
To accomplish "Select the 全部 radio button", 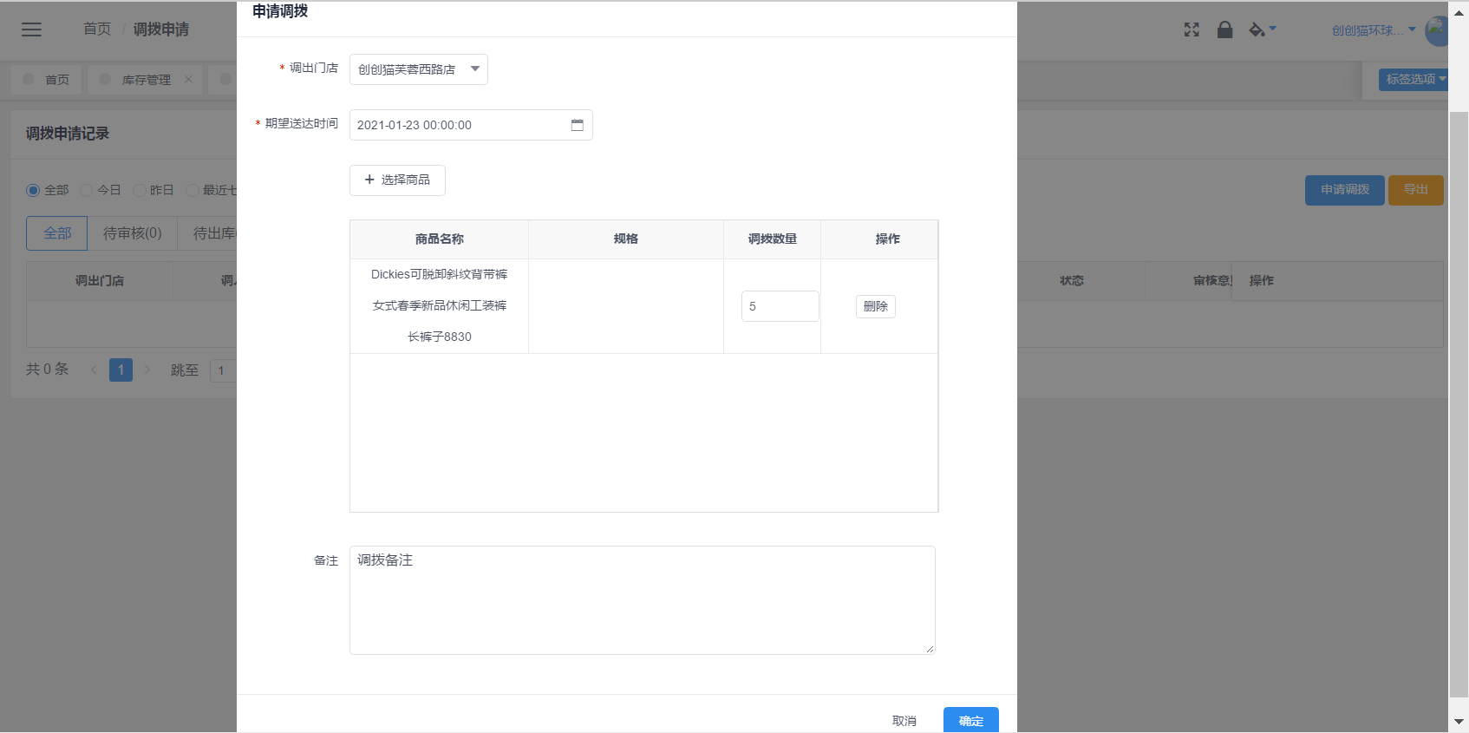I will 33,190.
